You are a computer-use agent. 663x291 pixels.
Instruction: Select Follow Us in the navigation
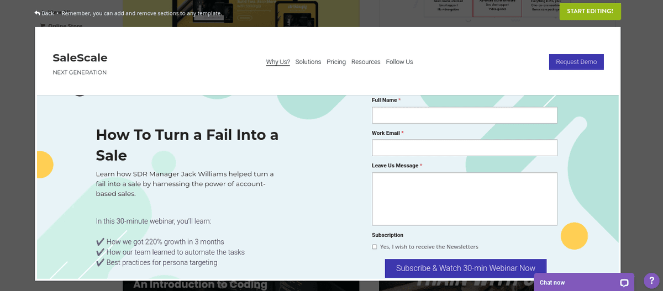399,62
